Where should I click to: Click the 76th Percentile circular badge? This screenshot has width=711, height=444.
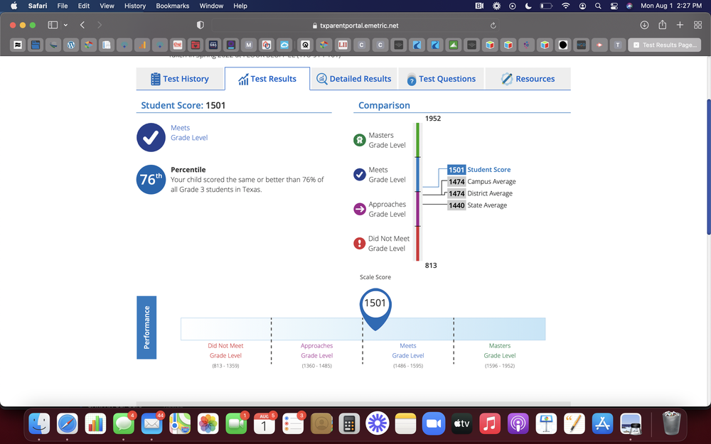[151, 179]
